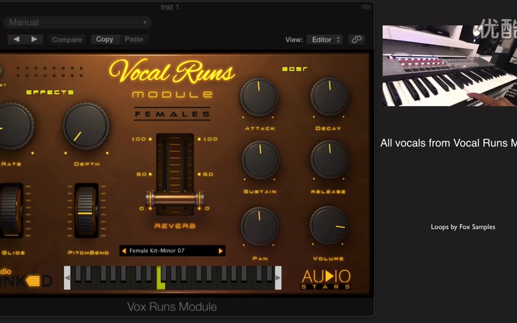Click the Inst 1 window title
Image resolution: width=517 pixels, height=323 pixels.
tap(170, 7)
